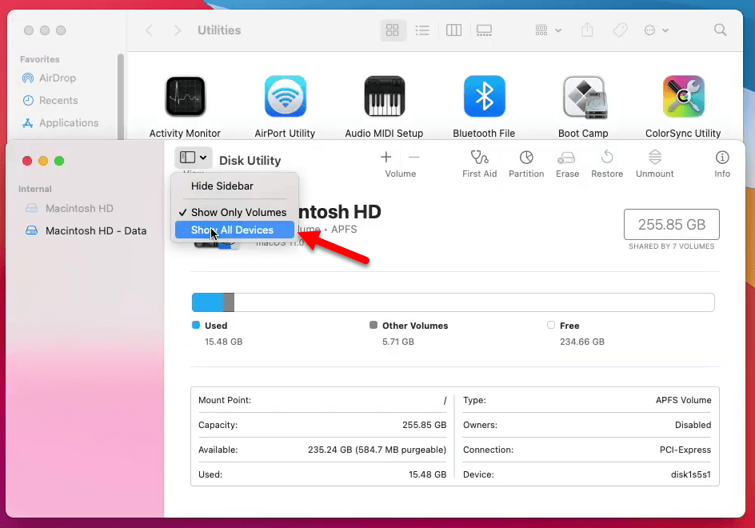
Task: Open Finder action (ellipsis) dropdown
Action: coord(657,30)
